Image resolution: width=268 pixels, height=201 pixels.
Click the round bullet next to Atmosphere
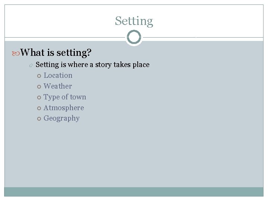pos(39,108)
